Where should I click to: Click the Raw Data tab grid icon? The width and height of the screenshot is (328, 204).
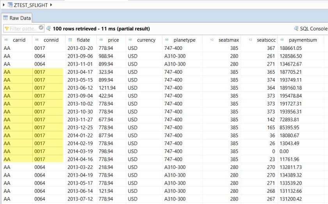(x=5, y=18)
